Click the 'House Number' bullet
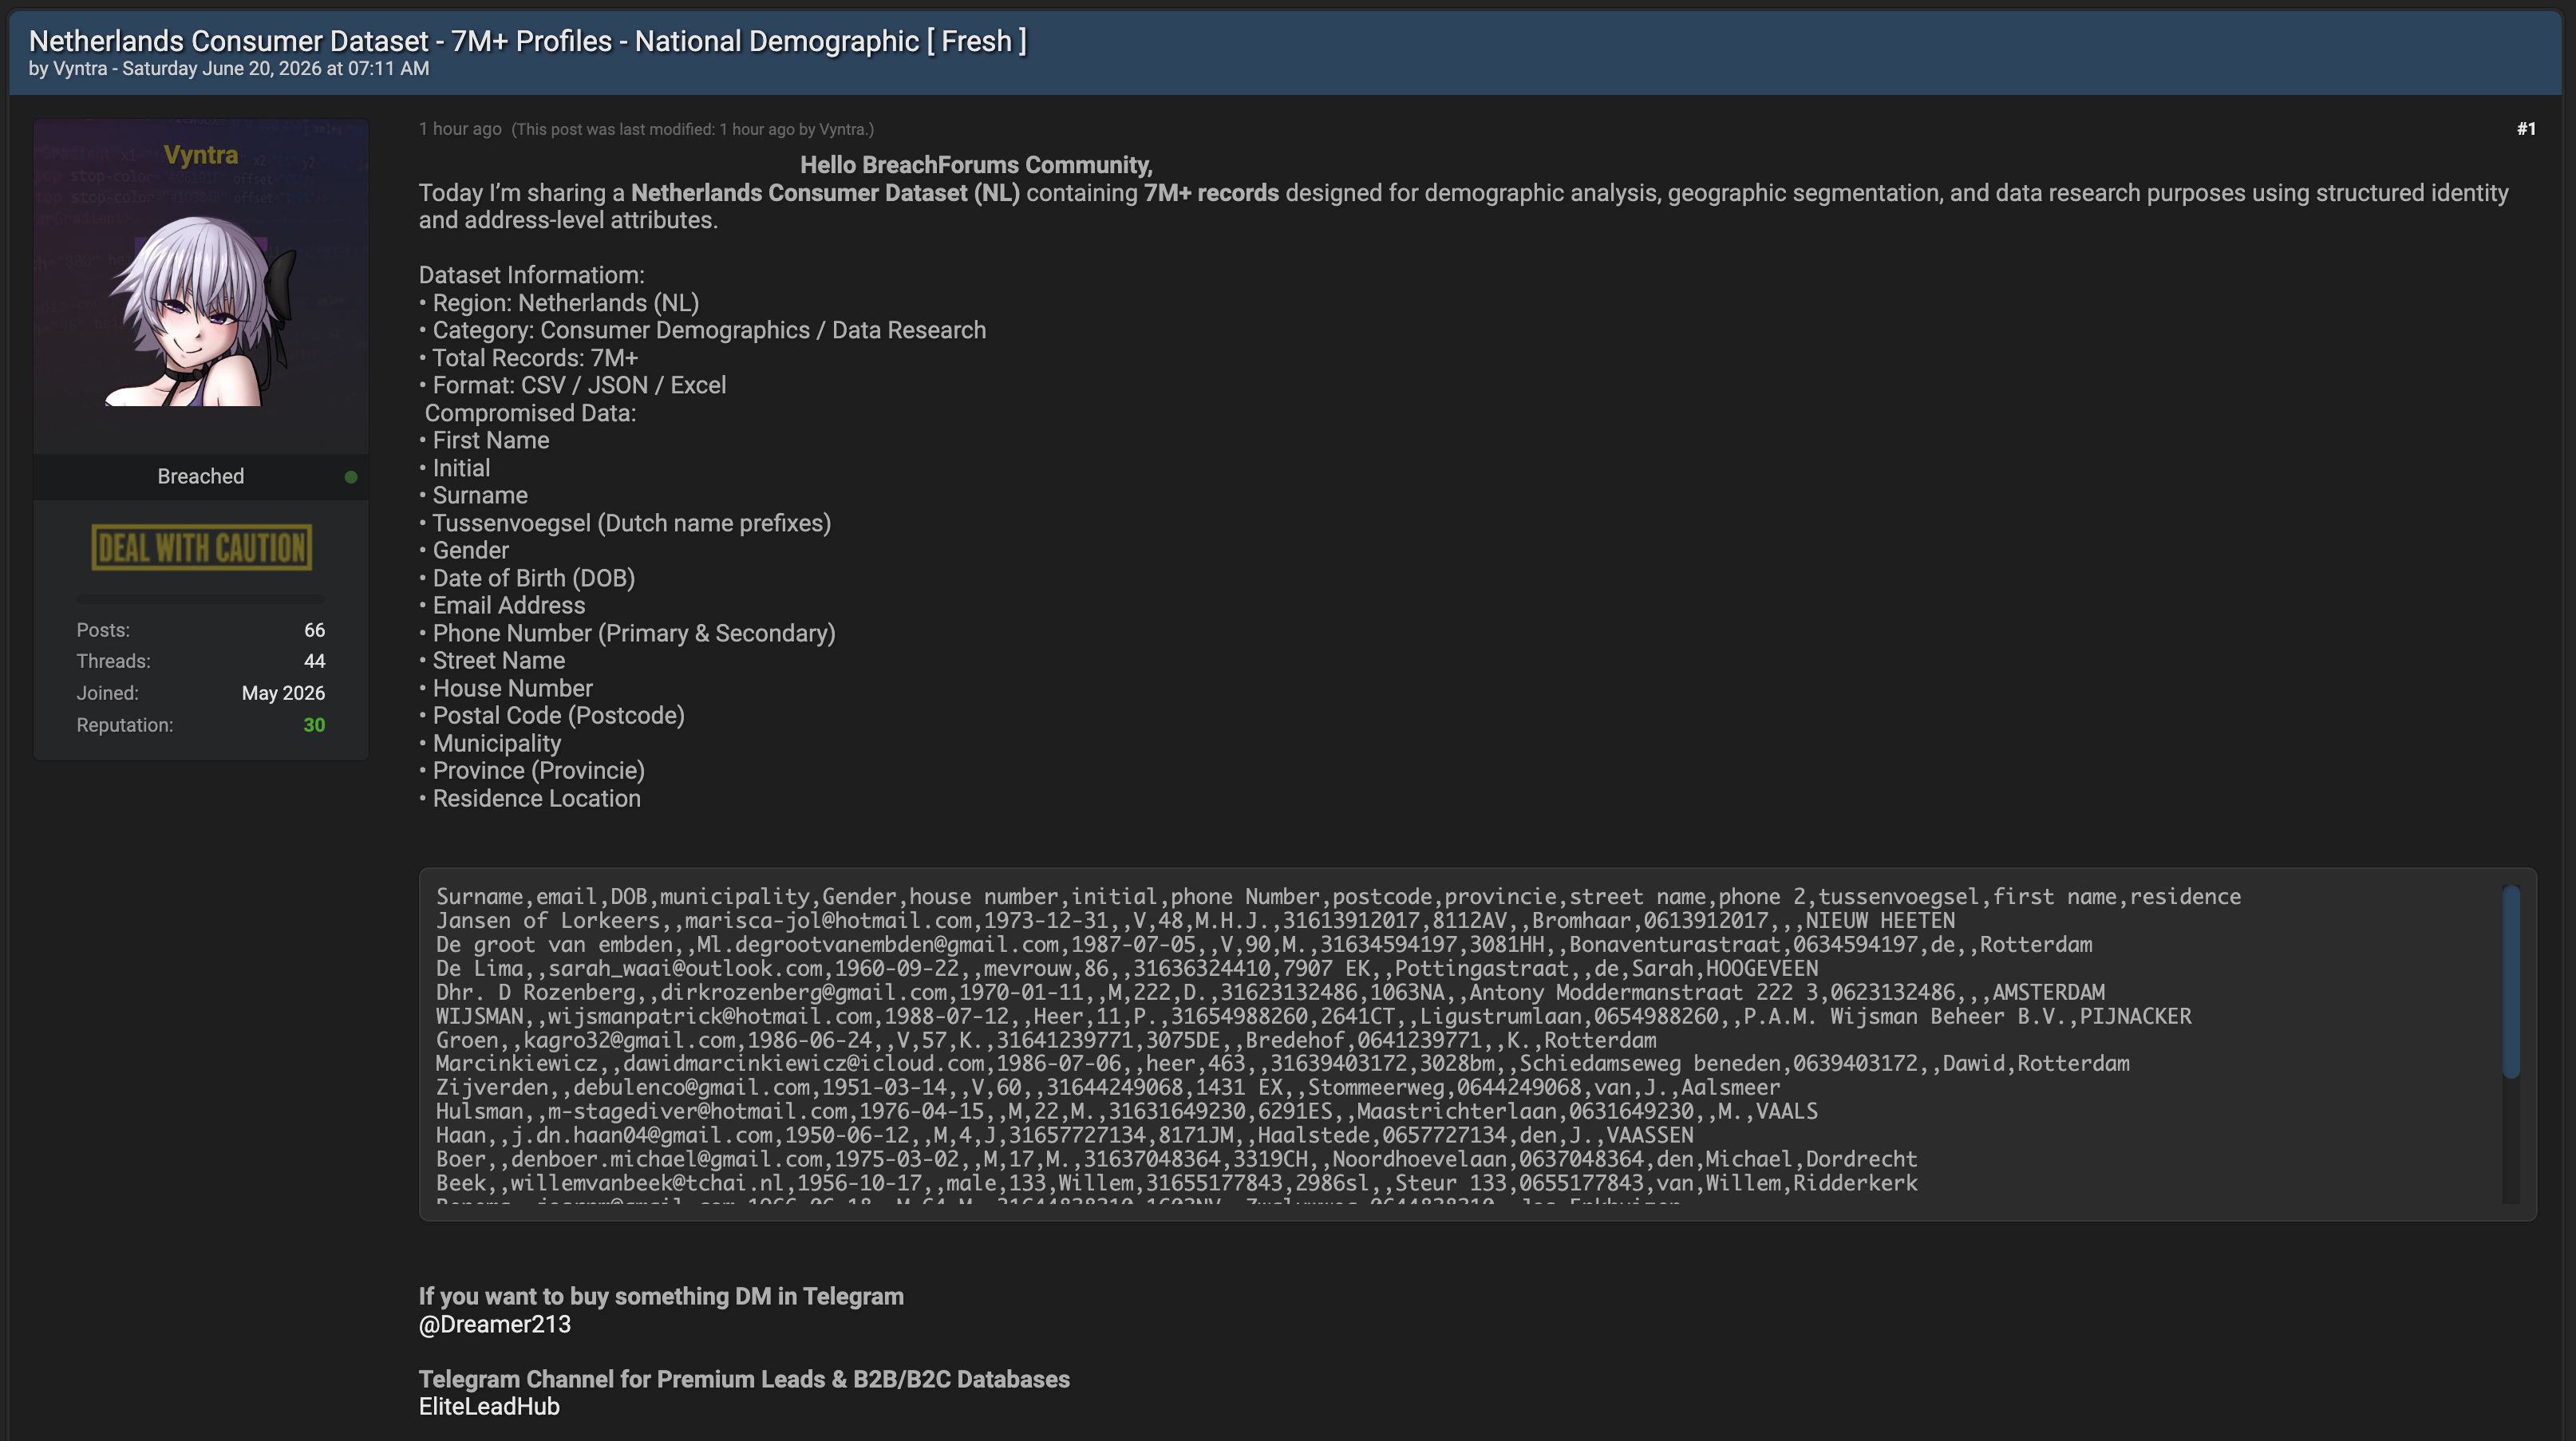The height and width of the screenshot is (1441, 2576). (506, 688)
